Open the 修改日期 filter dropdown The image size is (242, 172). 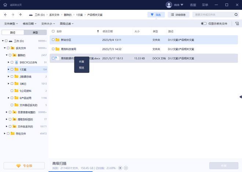point(29,24)
